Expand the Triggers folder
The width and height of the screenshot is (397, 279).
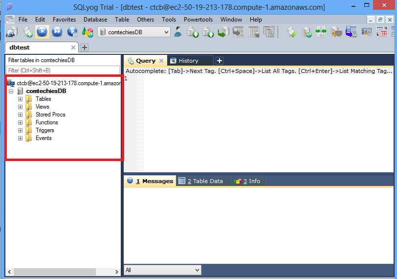pos(20,131)
